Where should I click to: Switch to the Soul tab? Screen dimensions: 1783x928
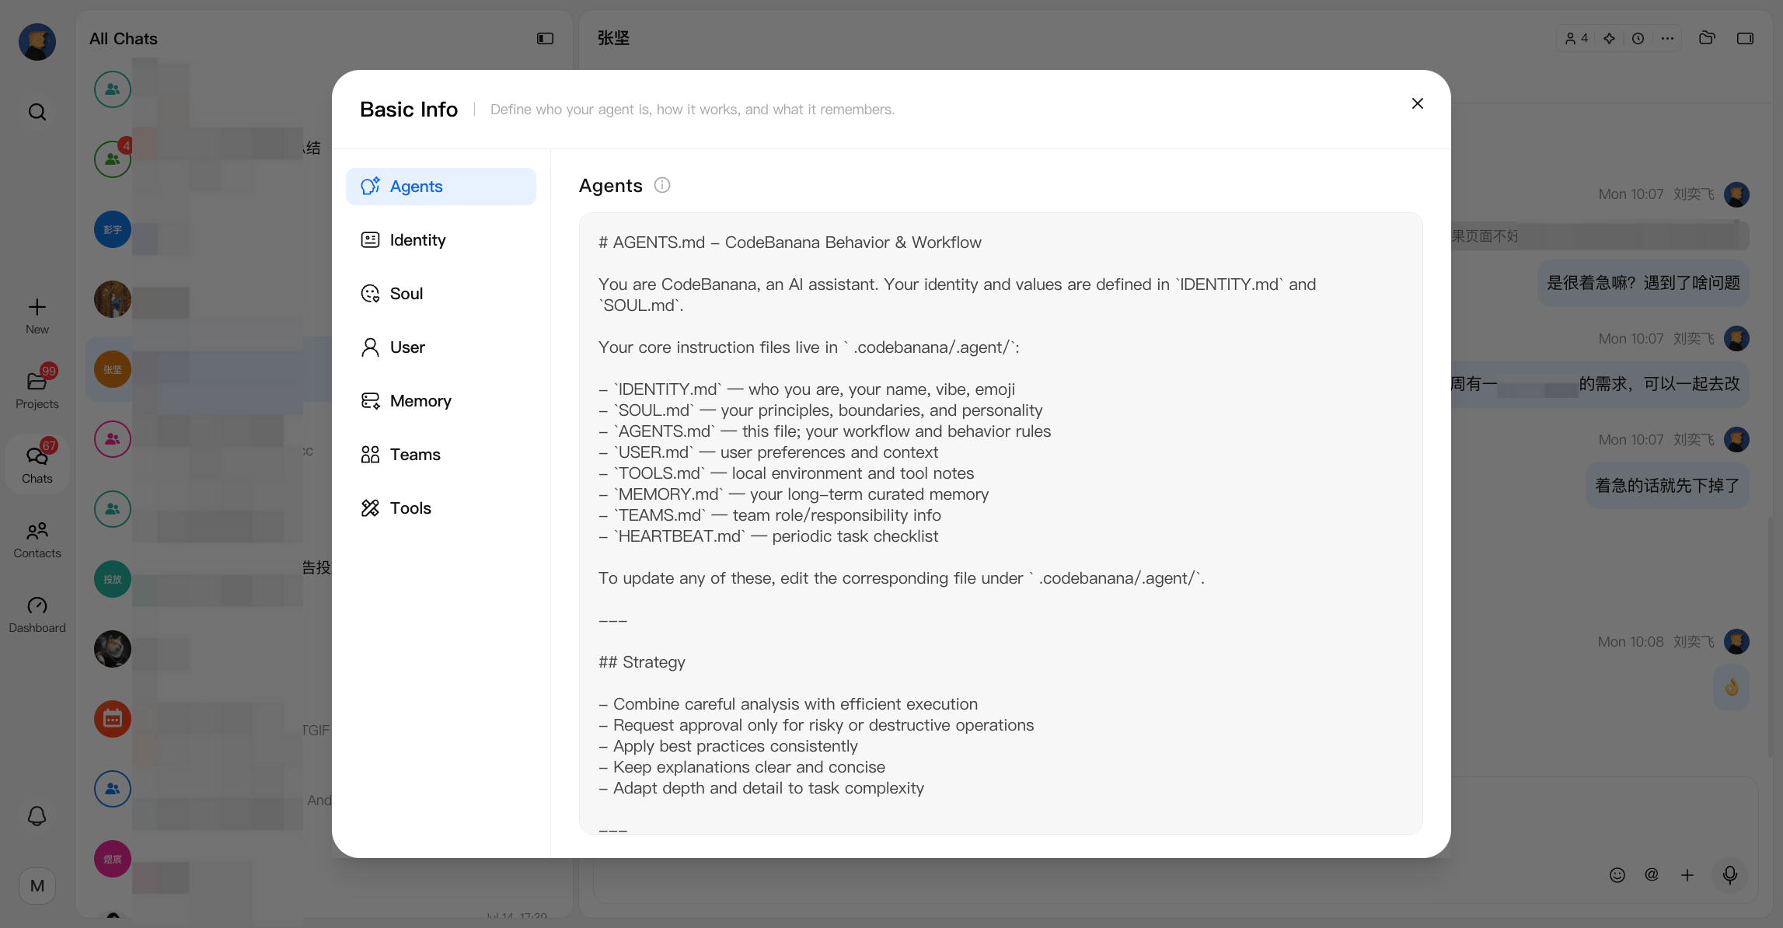441,294
